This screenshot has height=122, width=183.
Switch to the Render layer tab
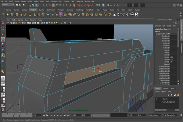pyautogui.click(x=165, y=89)
